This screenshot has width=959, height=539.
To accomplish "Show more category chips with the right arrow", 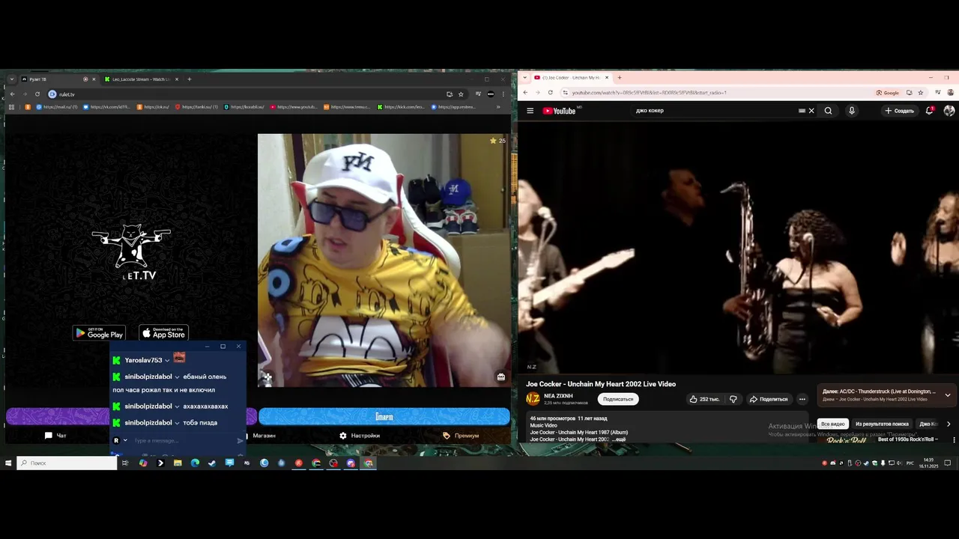I will pyautogui.click(x=949, y=424).
